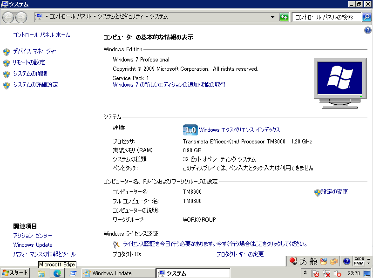Click the Windows Experience Index 1.0 score badge
This screenshot has height=278, width=373.
tap(190, 130)
